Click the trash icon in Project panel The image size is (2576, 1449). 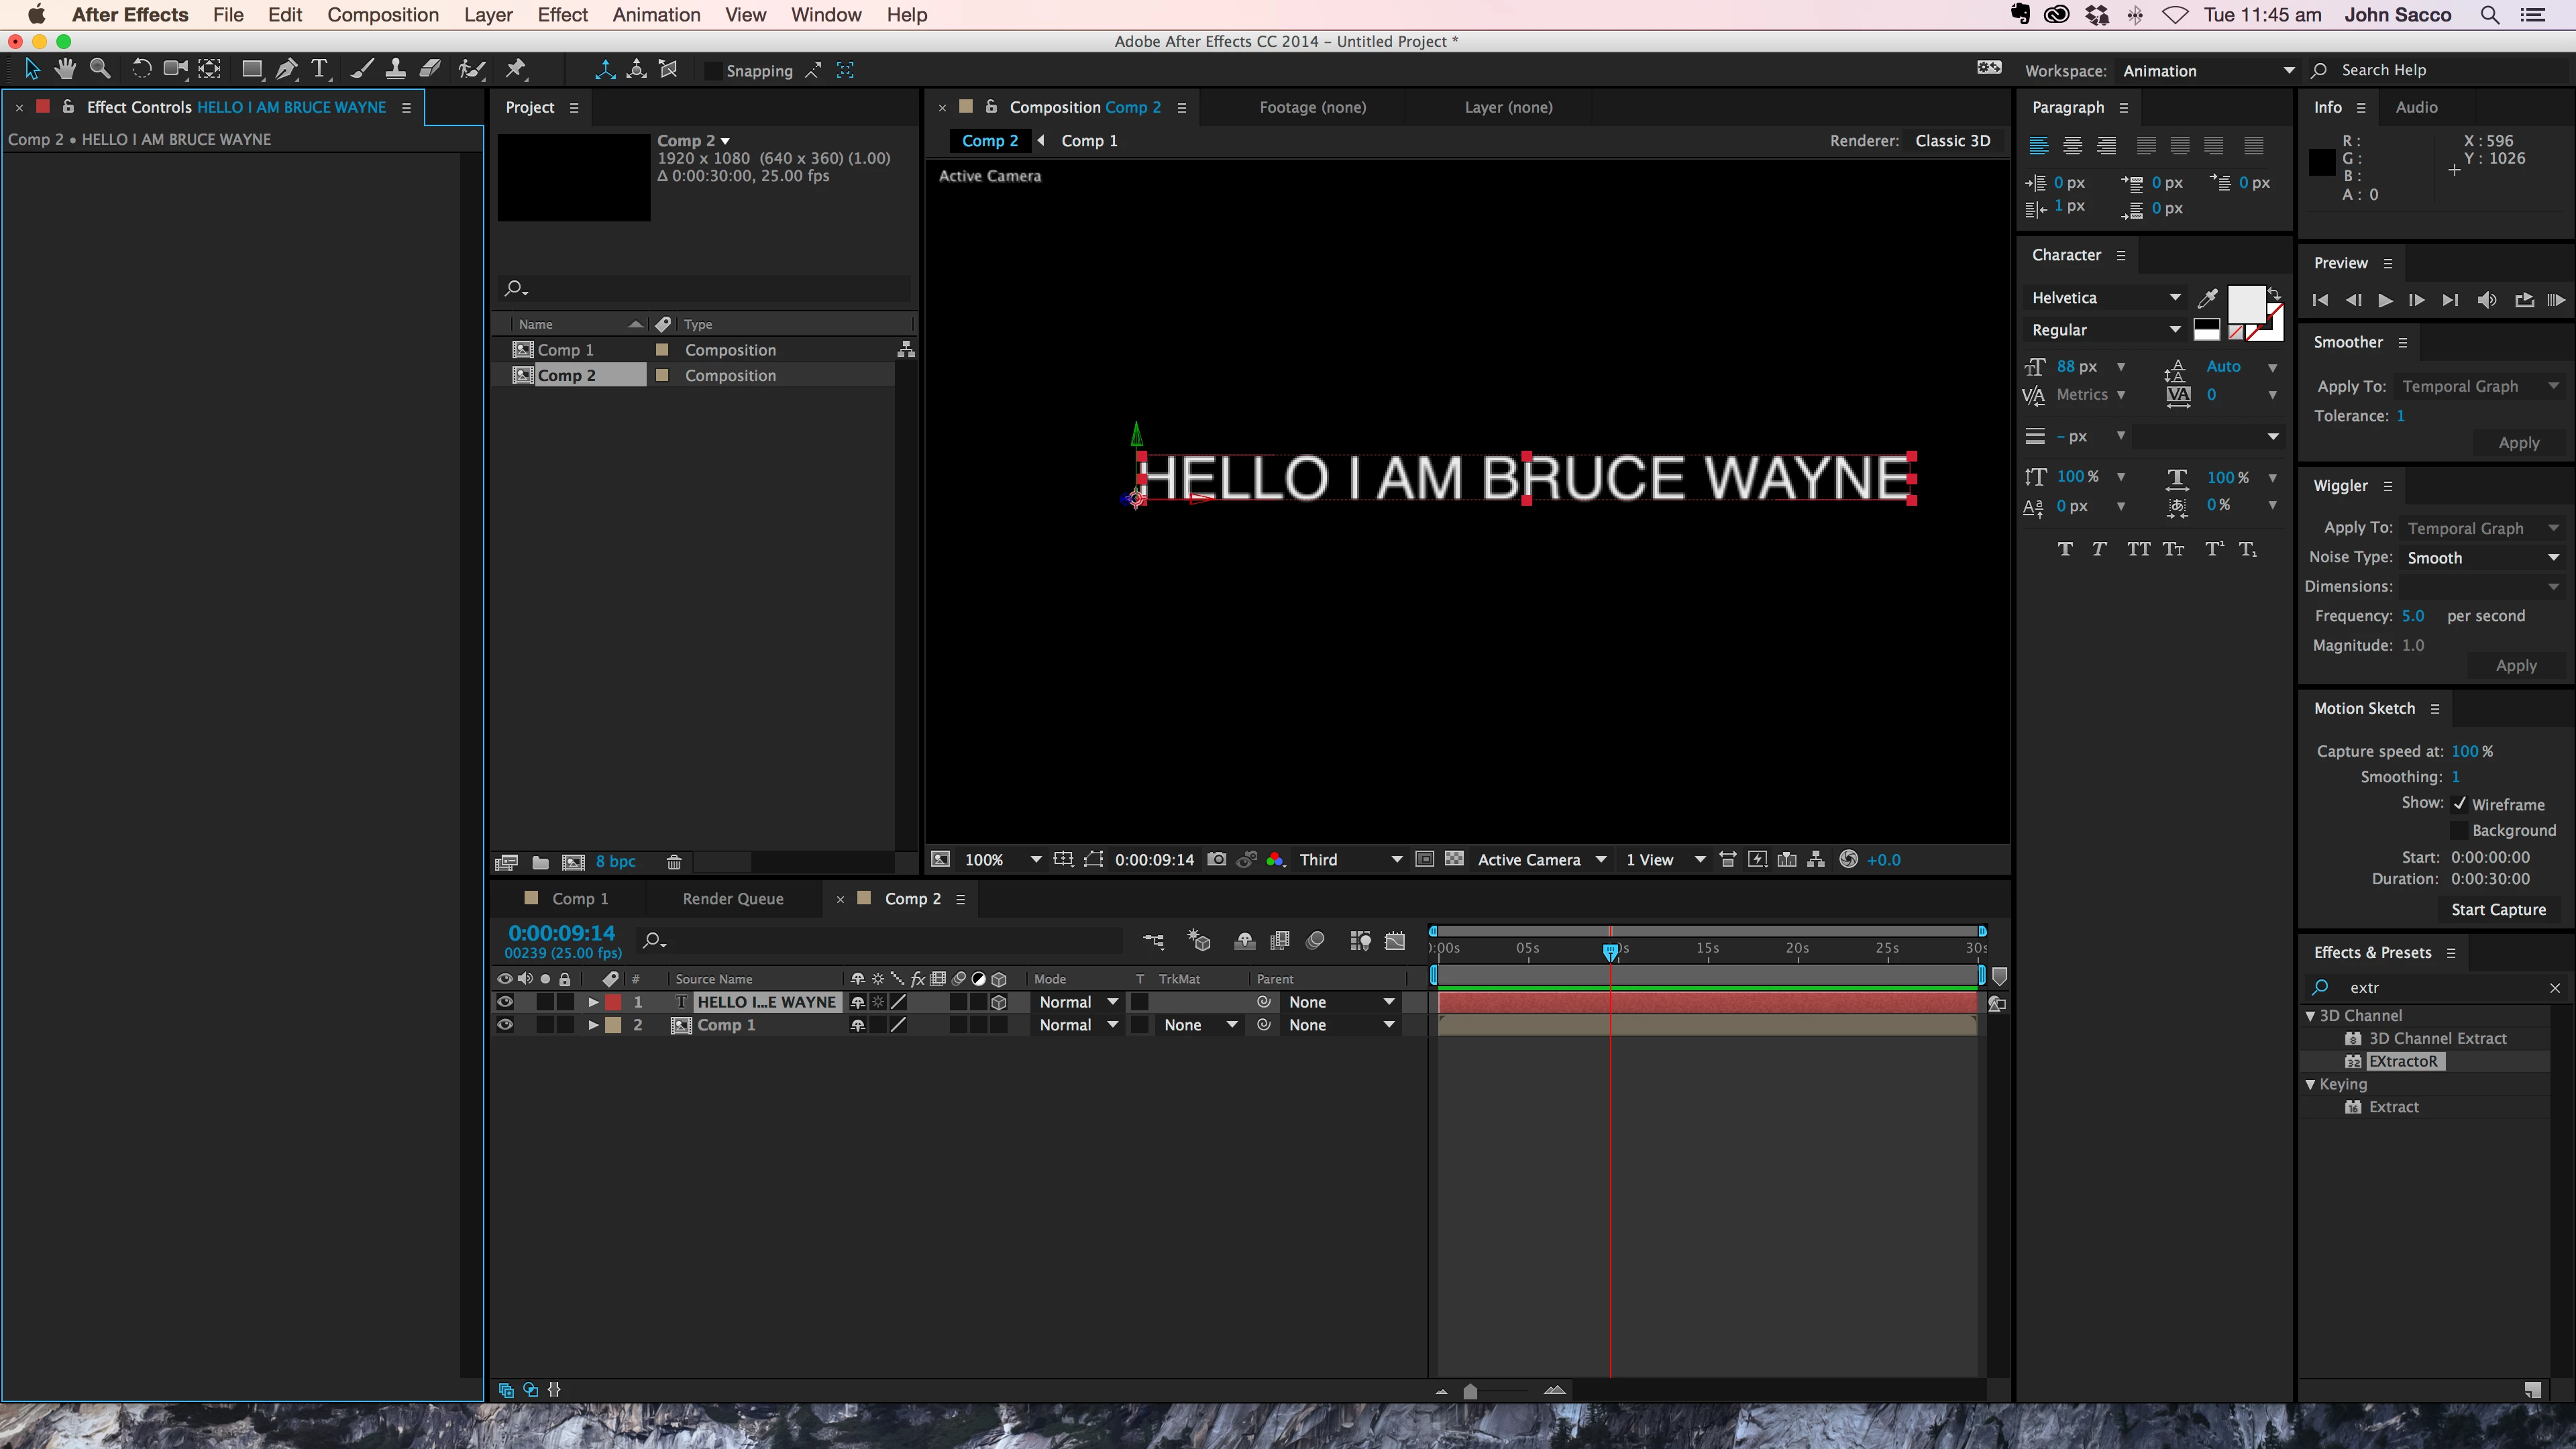click(674, 862)
